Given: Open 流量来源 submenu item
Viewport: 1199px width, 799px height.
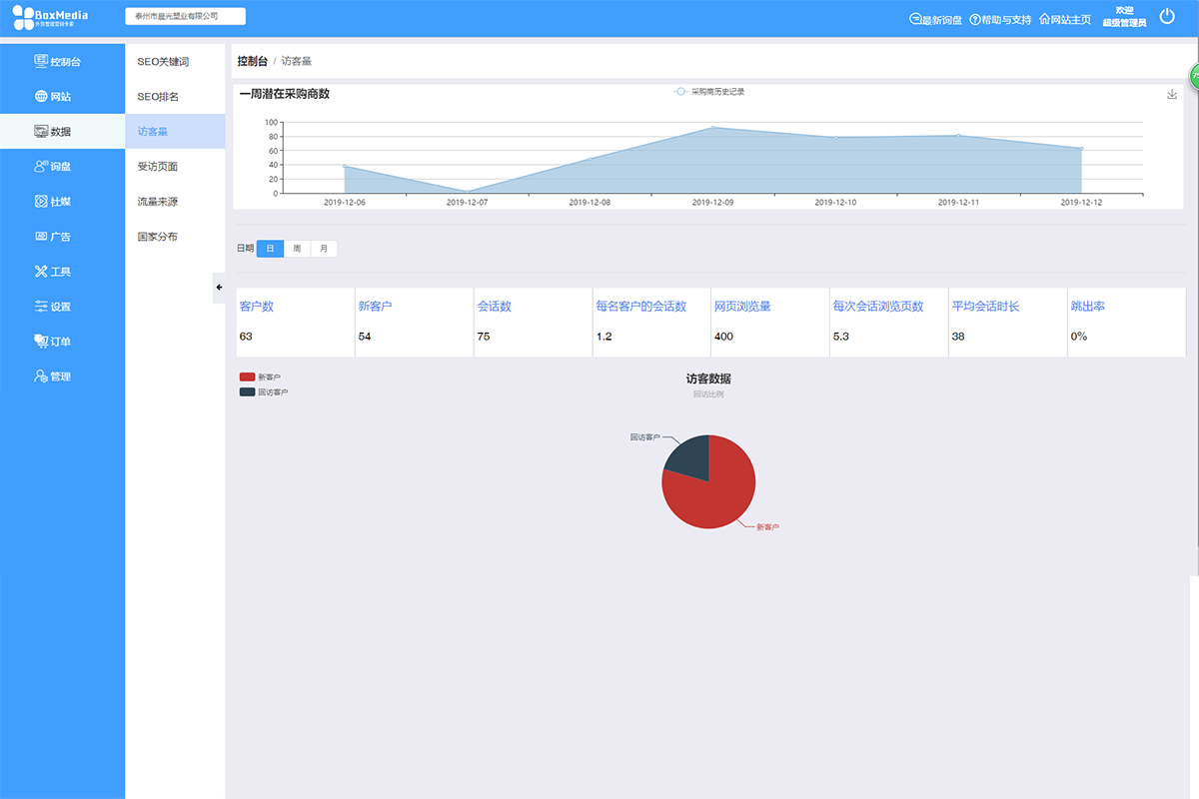Looking at the screenshot, I should tap(175, 202).
